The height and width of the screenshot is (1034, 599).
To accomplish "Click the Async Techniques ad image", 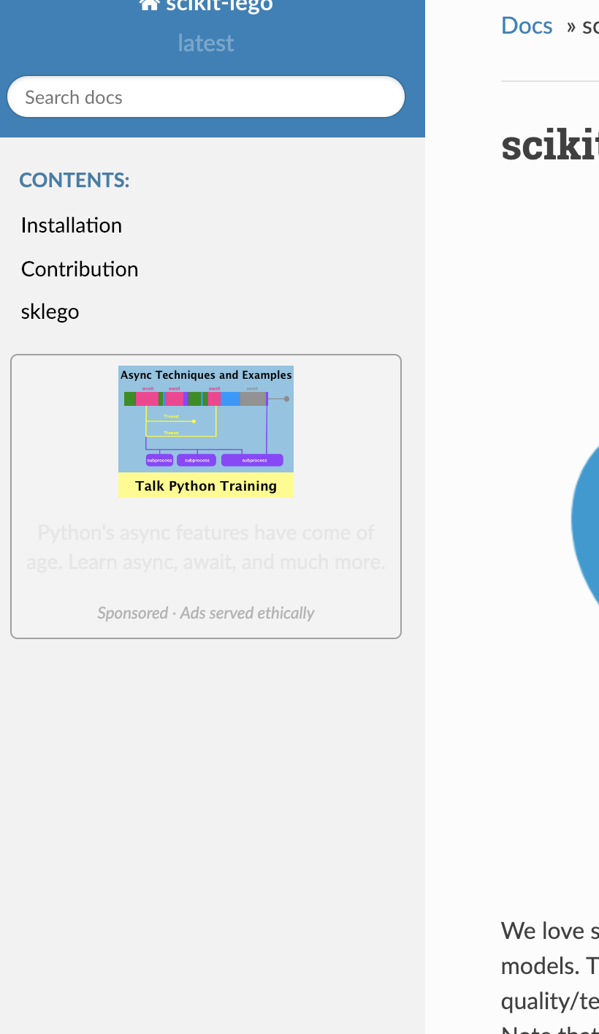I will tap(206, 431).
